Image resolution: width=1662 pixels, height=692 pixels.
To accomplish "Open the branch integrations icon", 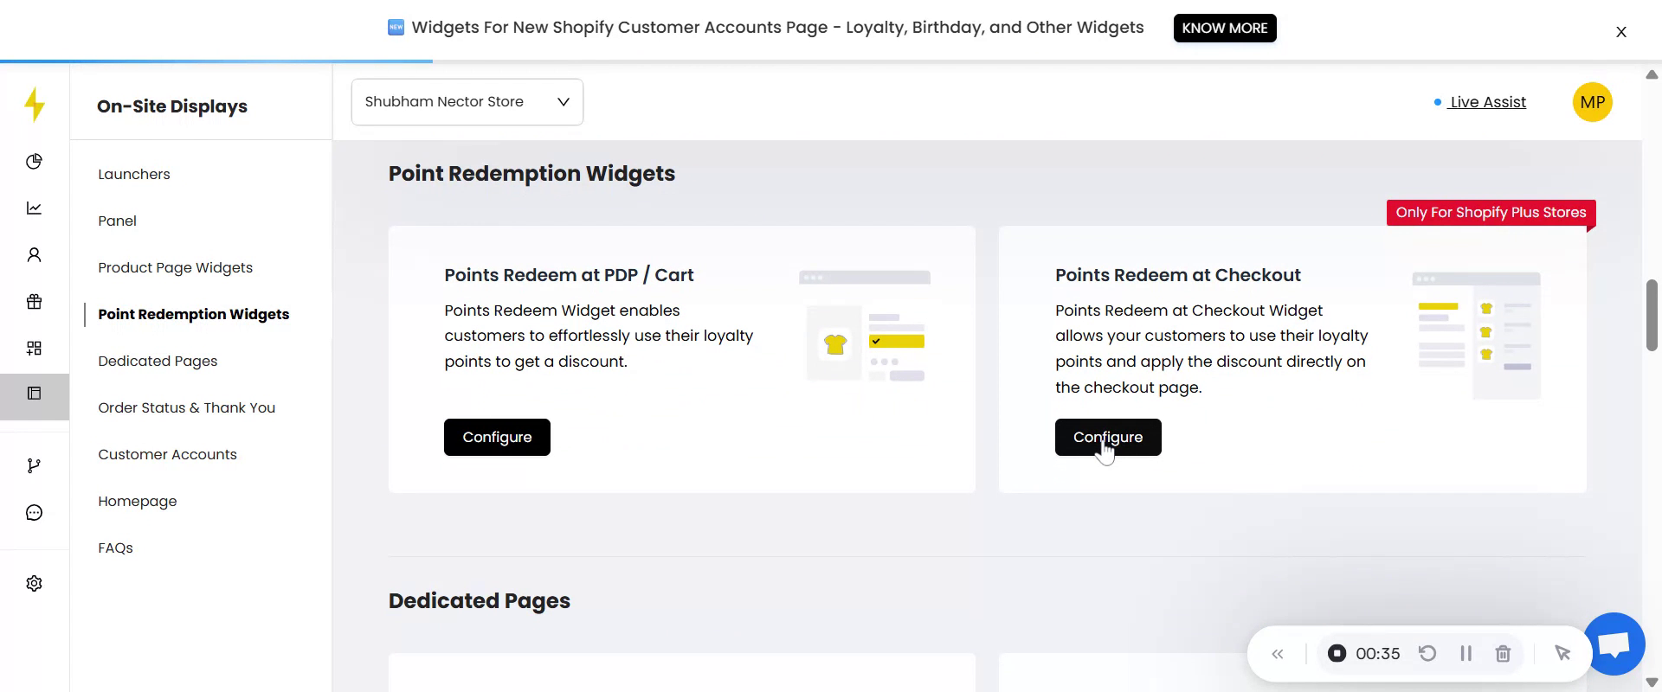I will (x=34, y=466).
